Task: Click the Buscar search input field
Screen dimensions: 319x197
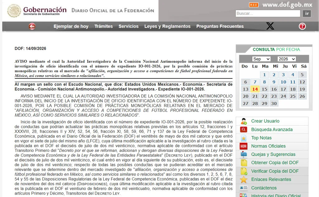Action: [x=268, y=14]
